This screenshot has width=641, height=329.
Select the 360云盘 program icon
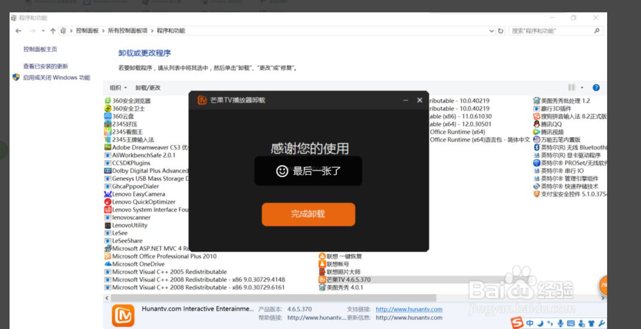108,116
